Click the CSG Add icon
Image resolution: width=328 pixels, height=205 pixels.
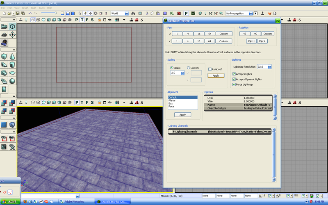(4, 103)
